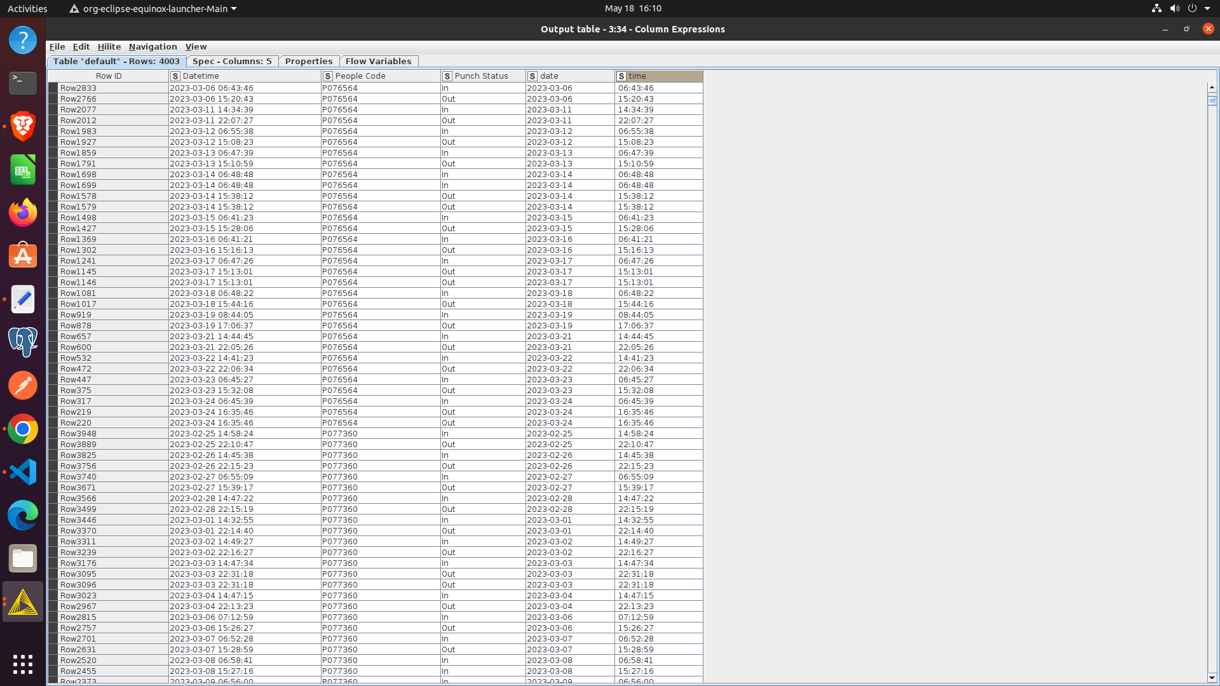This screenshot has height=686, width=1220.
Task: Open the network status icon
Action: [1156, 8]
